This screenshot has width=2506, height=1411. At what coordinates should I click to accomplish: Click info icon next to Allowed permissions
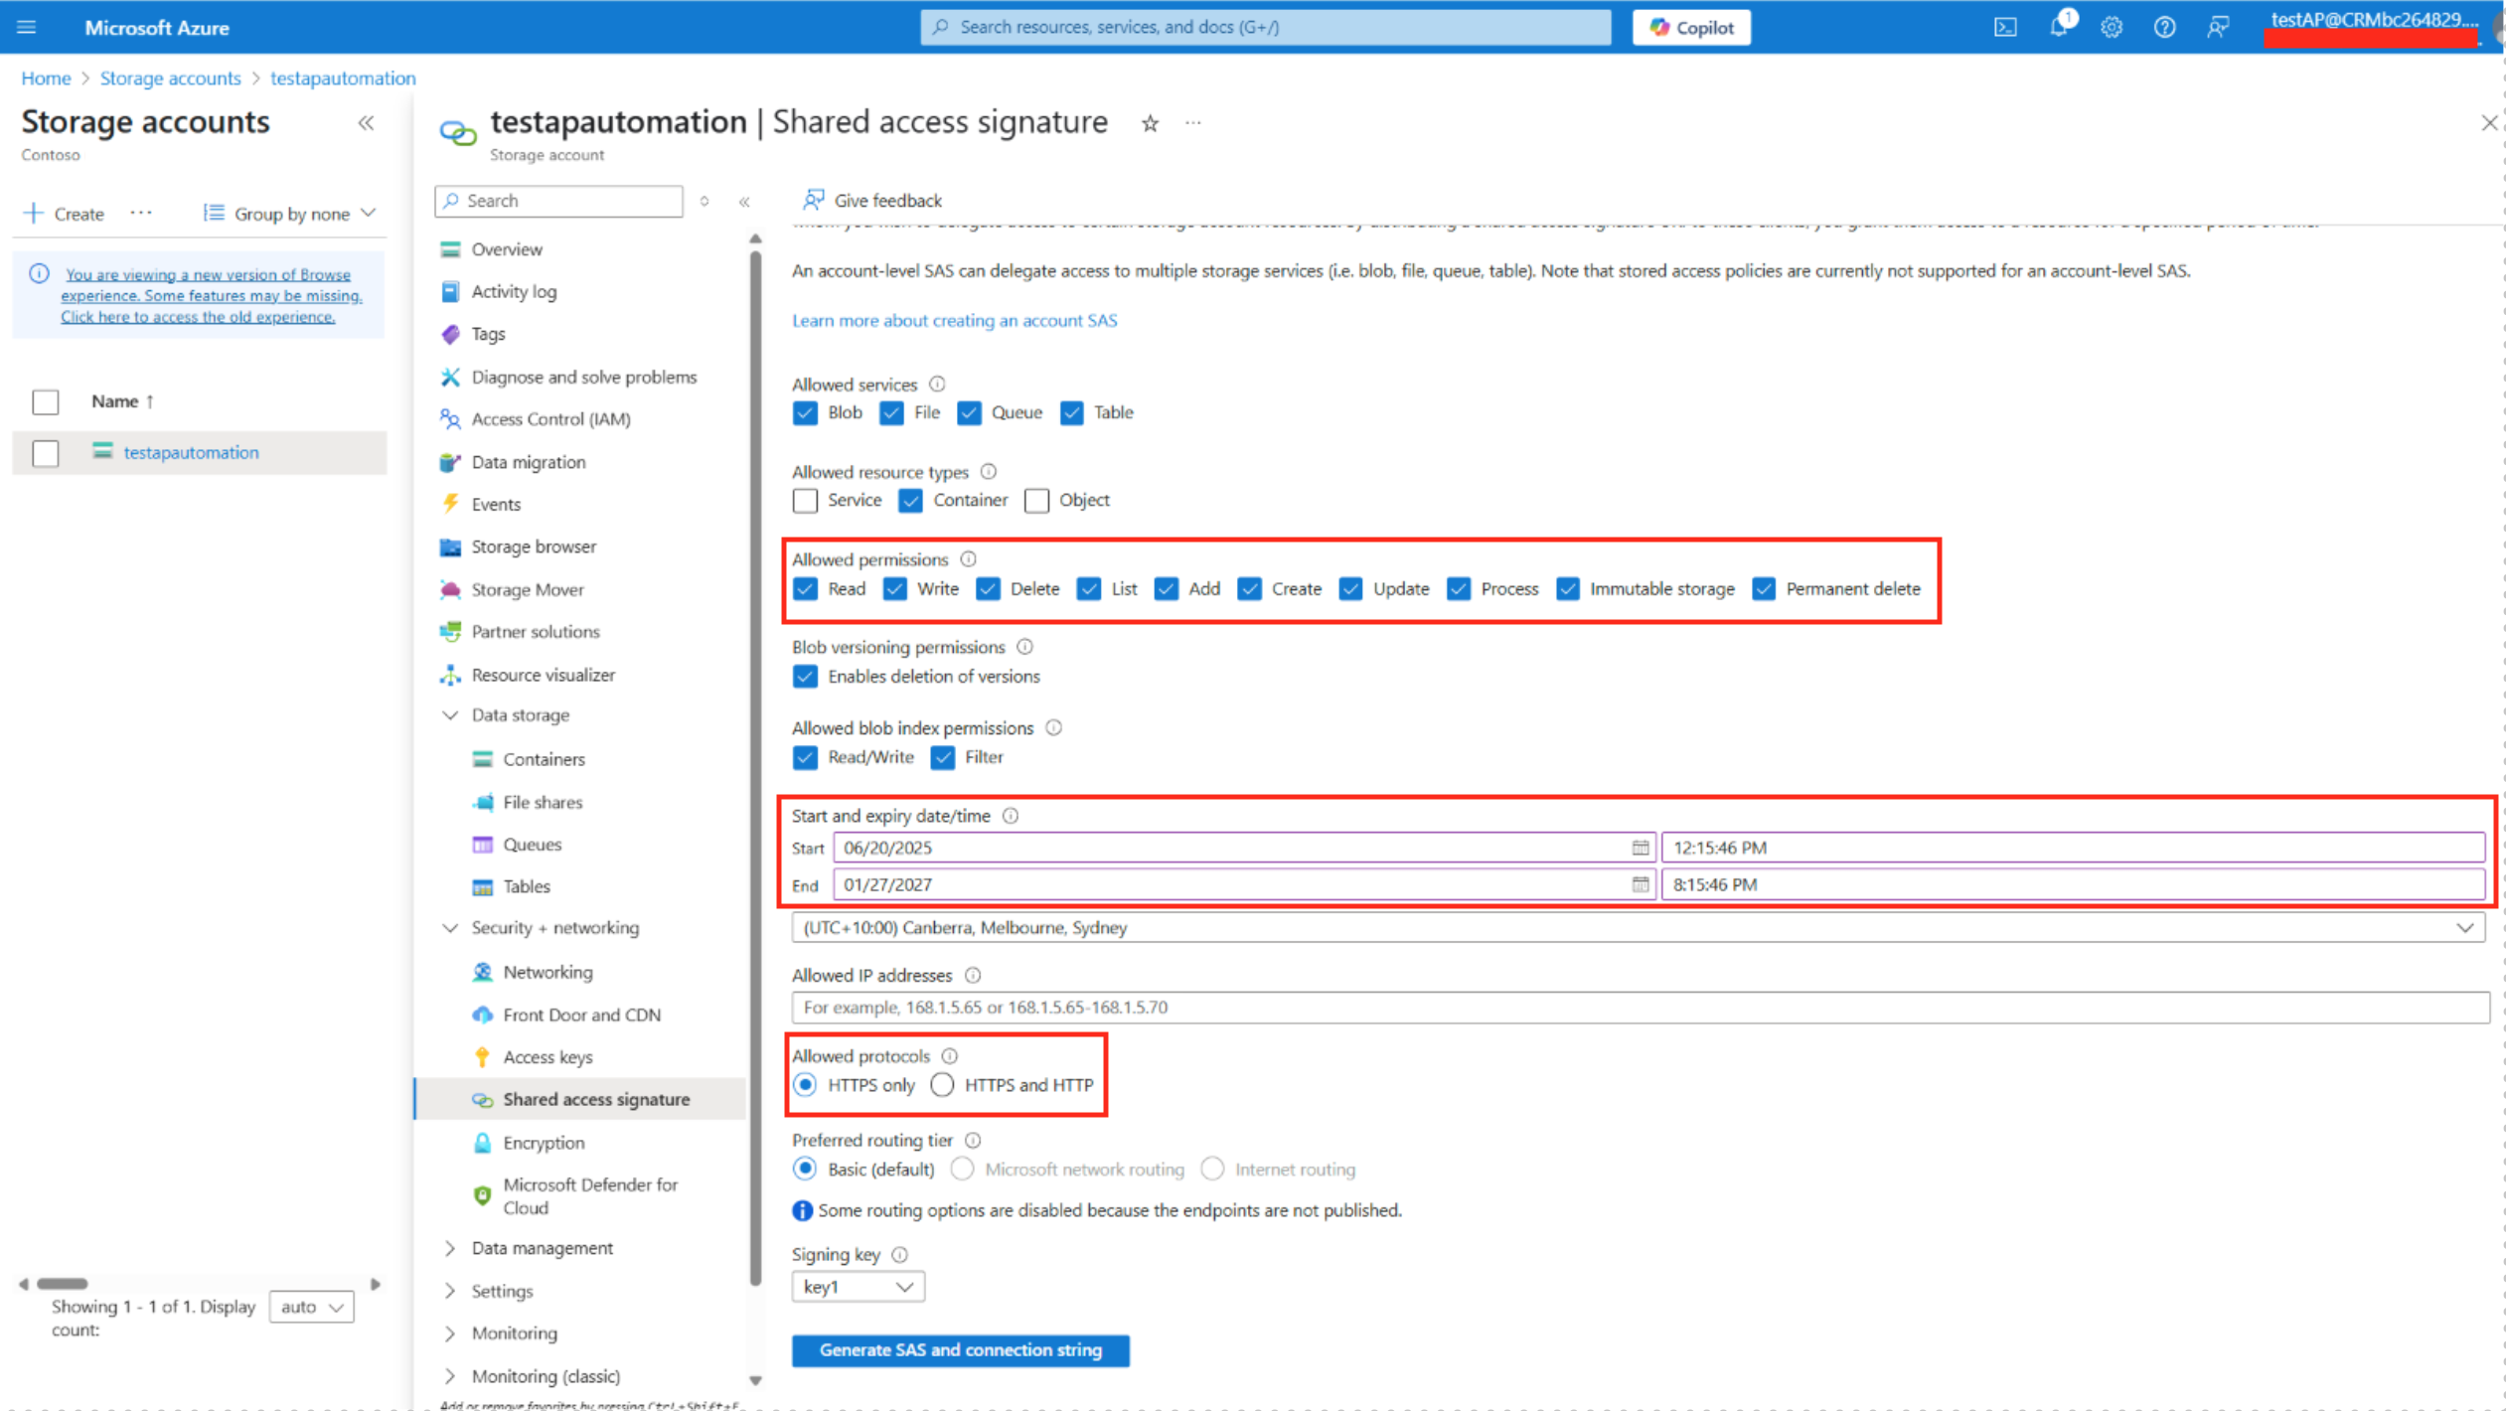pyautogui.click(x=969, y=559)
